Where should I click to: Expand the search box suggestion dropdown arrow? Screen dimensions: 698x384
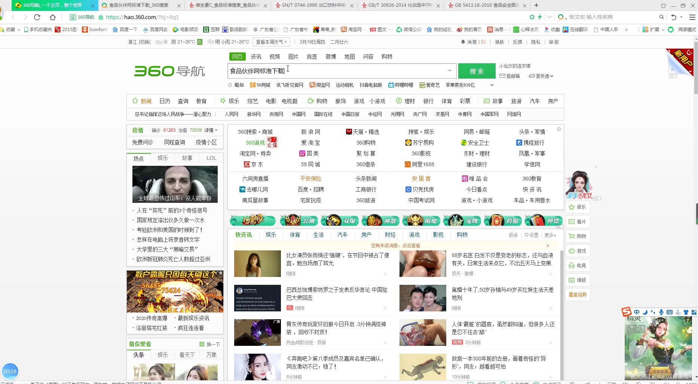point(450,71)
